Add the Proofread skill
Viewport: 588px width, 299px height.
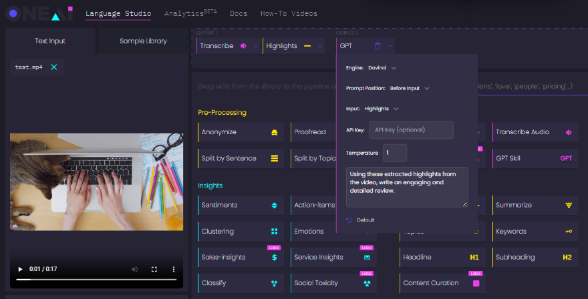tap(313, 132)
